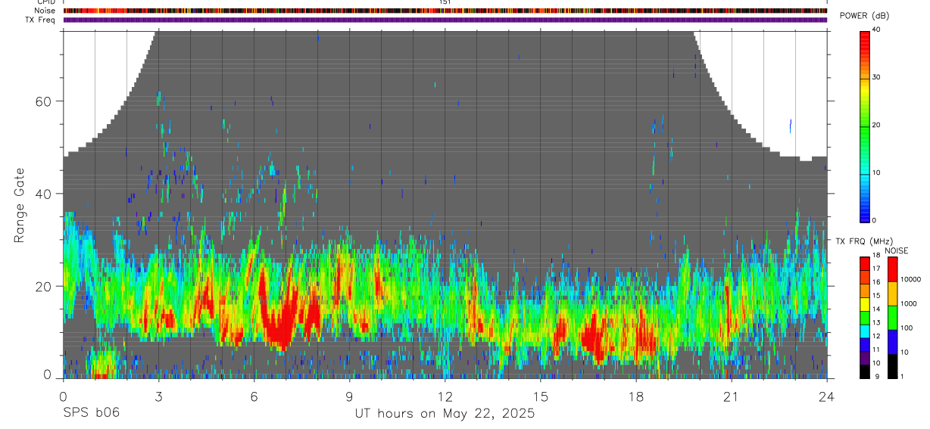Click the purple TX Freq strip bar
The width and height of the screenshot is (930, 429).
445,20
